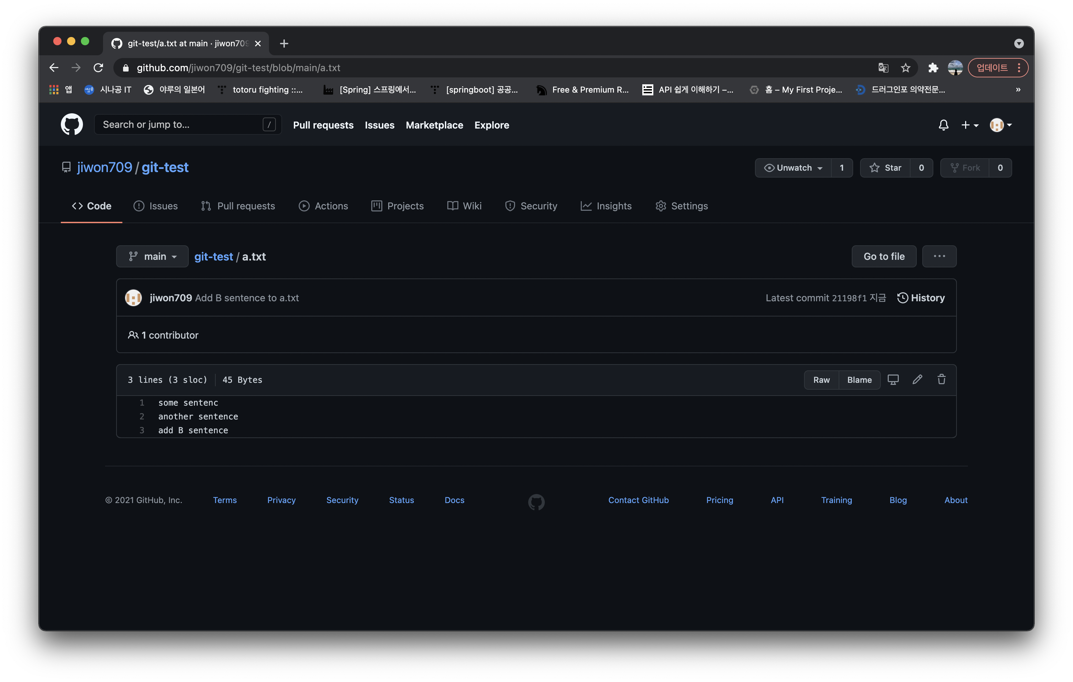Focus the Search or jump to field
Image resolution: width=1073 pixels, height=682 pixels.
(x=180, y=125)
